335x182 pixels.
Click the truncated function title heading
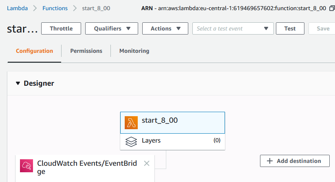pyautogui.click(x=22, y=29)
